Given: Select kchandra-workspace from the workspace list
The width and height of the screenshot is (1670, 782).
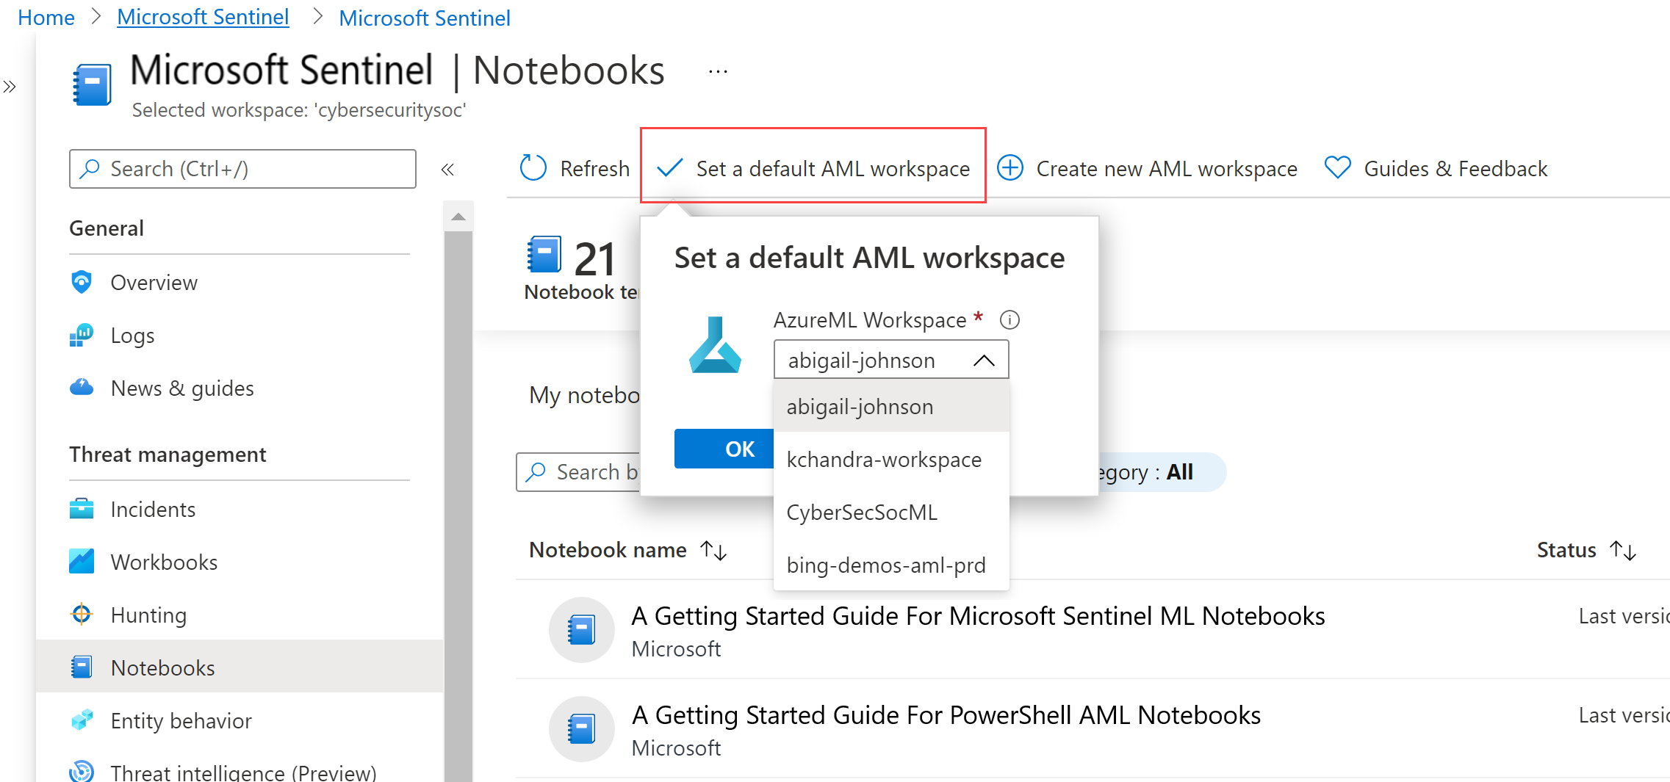Looking at the screenshot, I should click(x=884, y=459).
